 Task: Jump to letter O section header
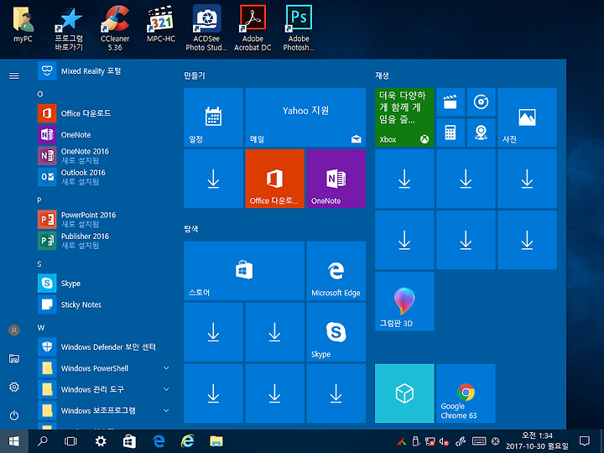(40, 94)
